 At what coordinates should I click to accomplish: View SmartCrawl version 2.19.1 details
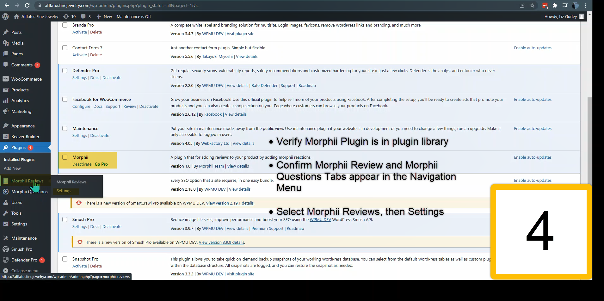(x=230, y=203)
